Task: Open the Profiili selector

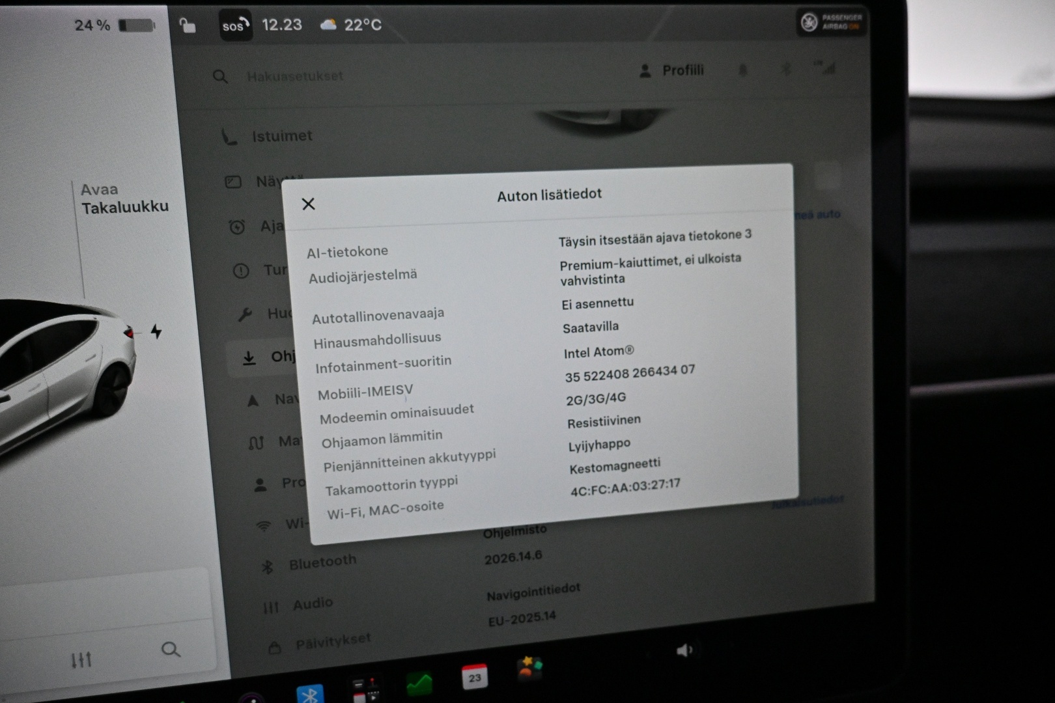Action: pyautogui.click(x=672, y=70)
